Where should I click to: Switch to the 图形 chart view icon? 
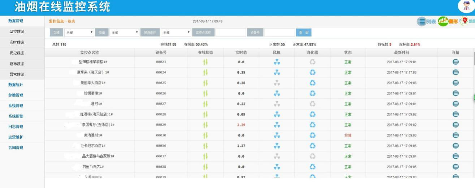point(443,21)
